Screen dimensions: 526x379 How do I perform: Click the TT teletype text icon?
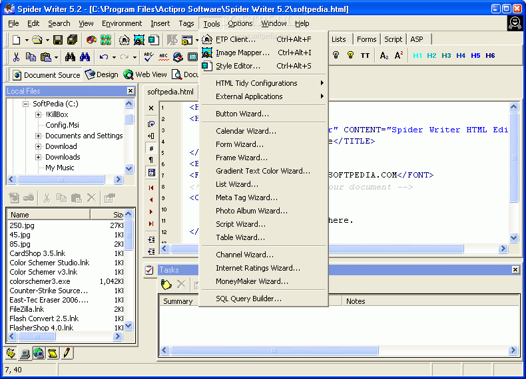pos(365,56)
